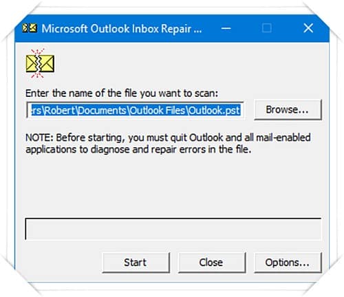Click the NOTE: Before starting text line
The height and width of the screenshot is (297, 344).
(x=168, y=137)
